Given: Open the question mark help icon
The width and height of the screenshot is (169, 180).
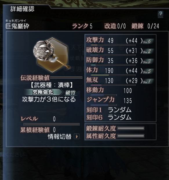Looking at the screenshot, I should tap(161, 14).
